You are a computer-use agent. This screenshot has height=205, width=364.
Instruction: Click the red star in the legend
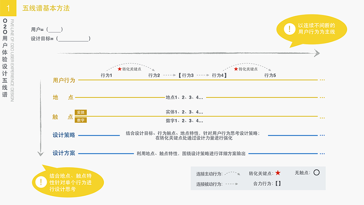[x=278, y=173]
